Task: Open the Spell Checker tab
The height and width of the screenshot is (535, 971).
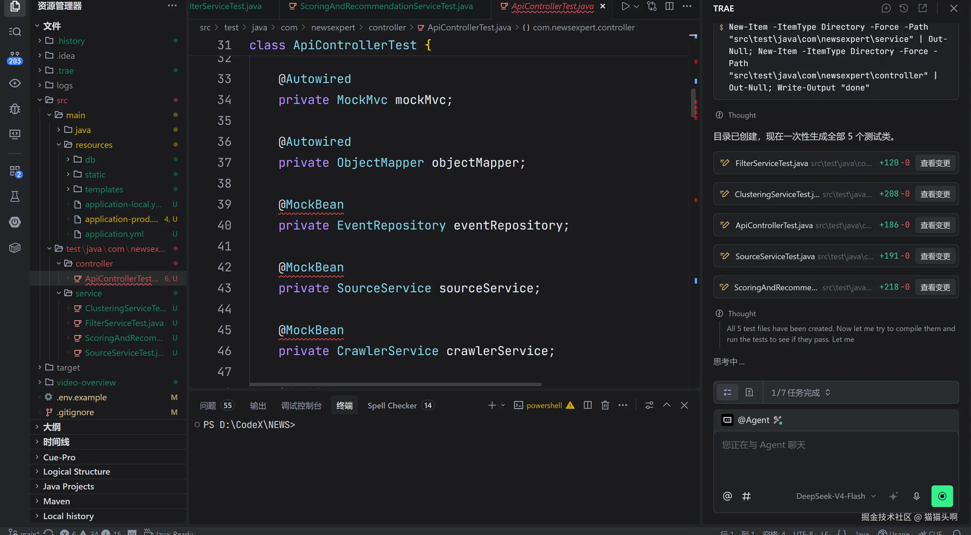Action: point(400,405)
